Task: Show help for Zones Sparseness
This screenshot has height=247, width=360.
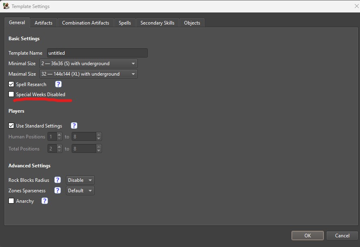Action: tap(58, 190)
